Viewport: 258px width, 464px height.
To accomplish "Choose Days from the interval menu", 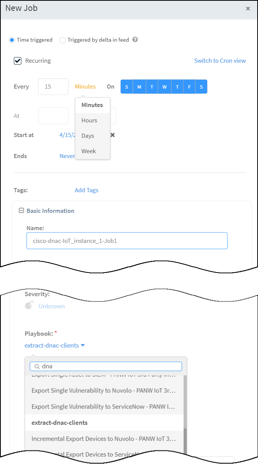I will pos(88,136).
